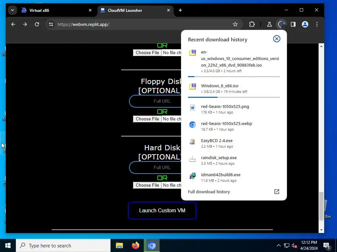The height and width of the screenshot is (252, 337).
Task: Click scrollbar down arrow
Action: 321,230
